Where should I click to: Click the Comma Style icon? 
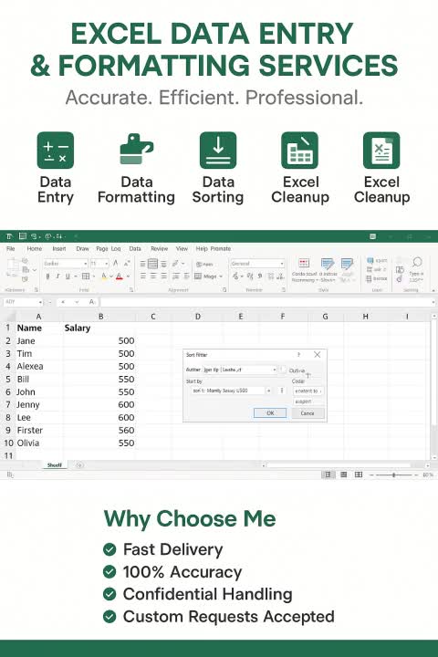[260, 276]
